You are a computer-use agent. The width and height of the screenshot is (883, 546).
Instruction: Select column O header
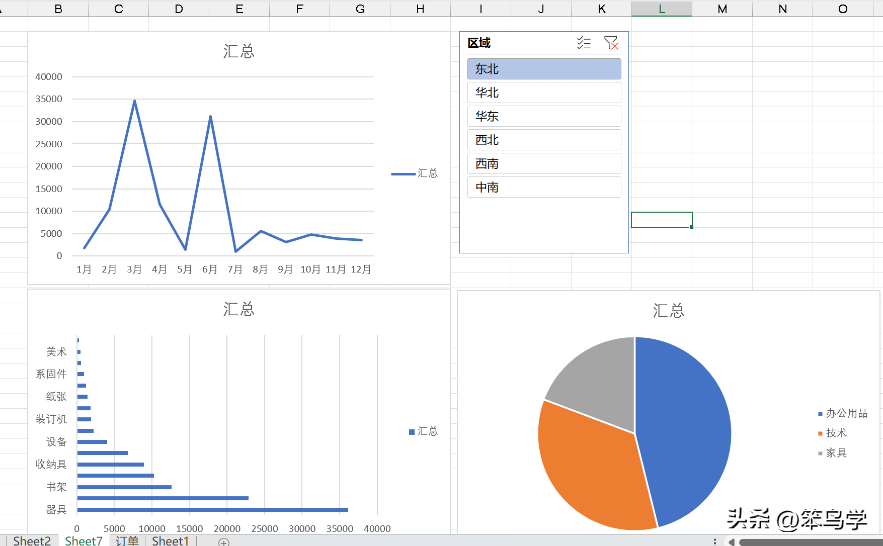click(843, 9)
